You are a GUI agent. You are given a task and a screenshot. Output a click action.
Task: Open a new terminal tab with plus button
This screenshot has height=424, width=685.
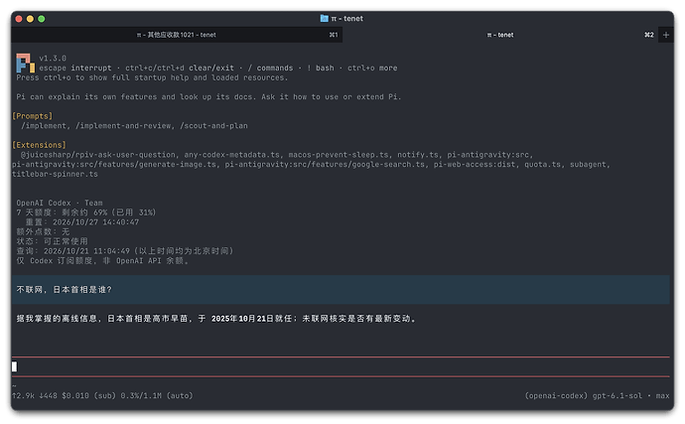coord(666,35)
